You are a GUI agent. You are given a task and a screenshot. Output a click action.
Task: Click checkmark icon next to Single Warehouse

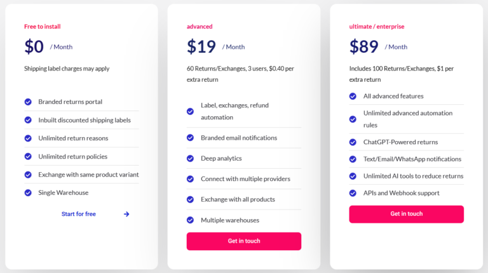[28, 193]
